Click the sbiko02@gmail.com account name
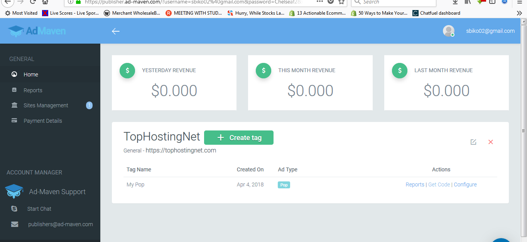 coord(490,31)
